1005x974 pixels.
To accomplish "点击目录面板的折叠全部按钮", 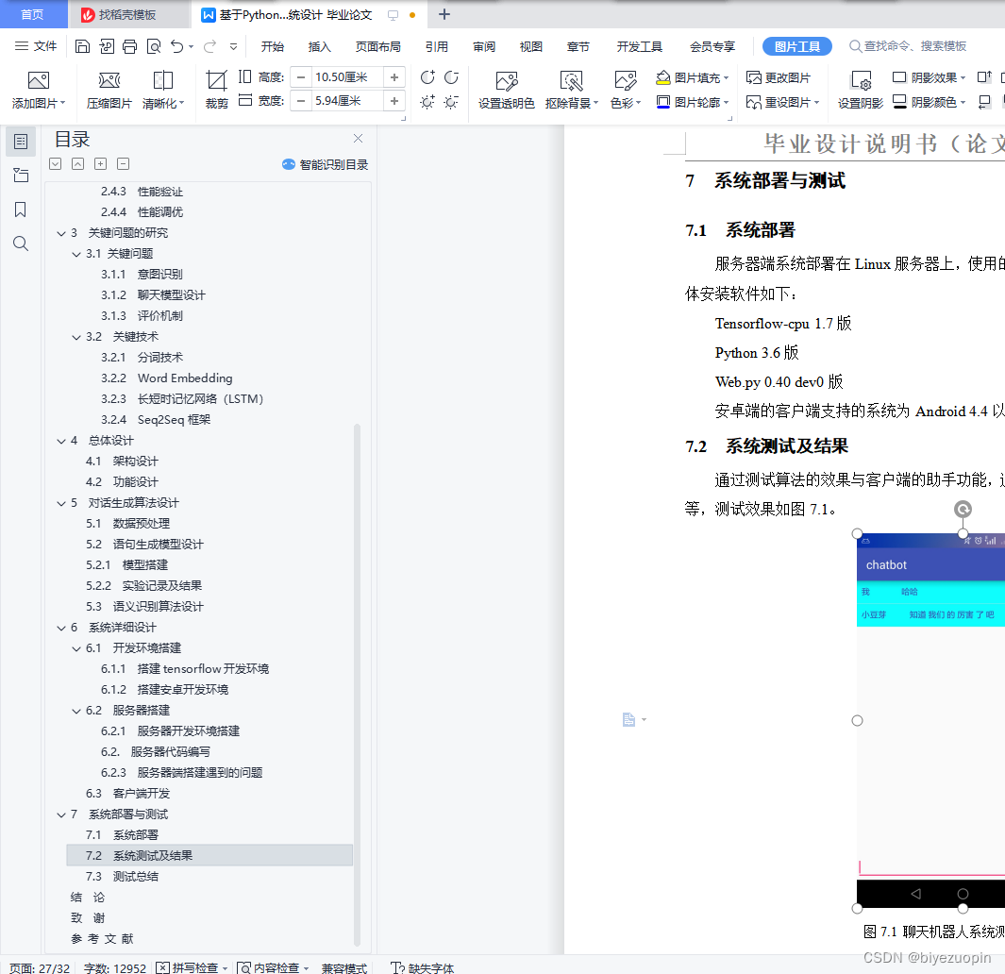I will (123, 163).
